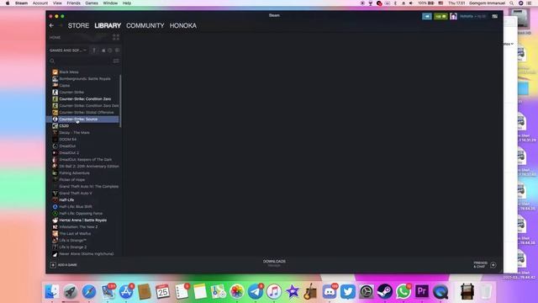Open the App Store dock icon
The width and height of the screenshot is (538, 303).
[x=126, y=292]
